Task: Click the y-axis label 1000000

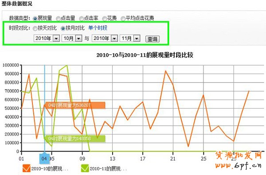Action: tap(11, 65)
